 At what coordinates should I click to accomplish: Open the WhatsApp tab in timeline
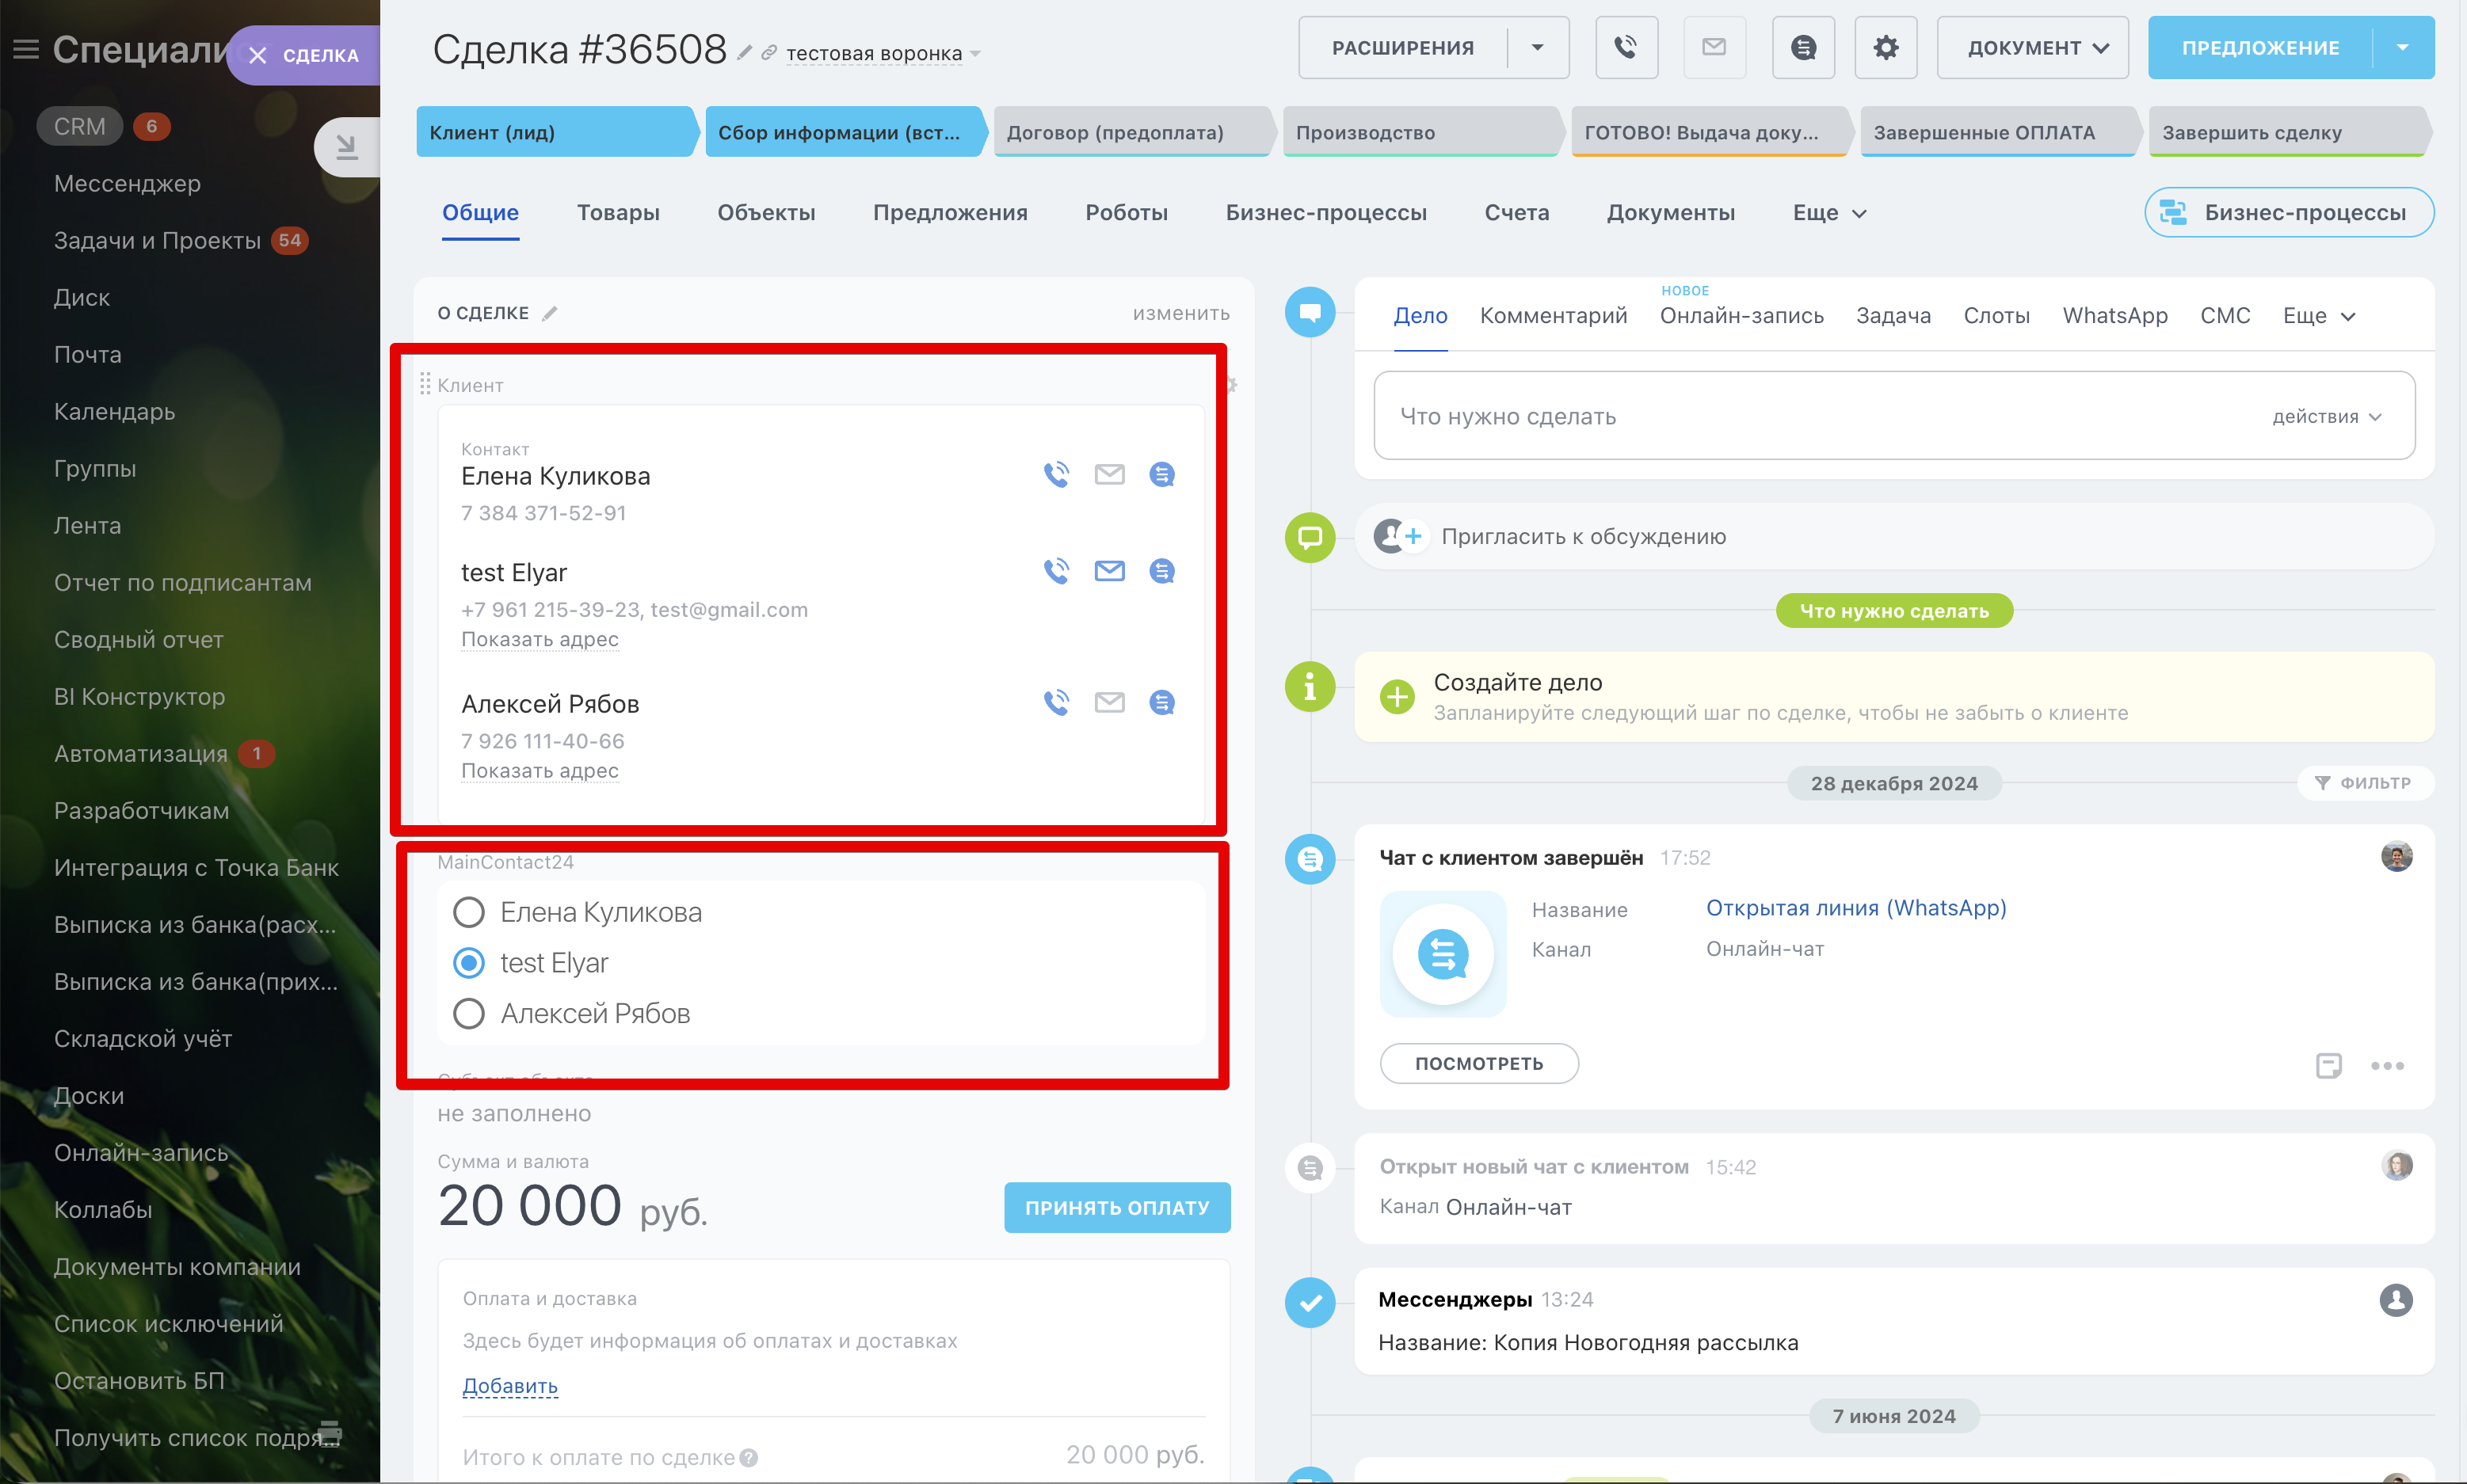tap(2114, 316)
